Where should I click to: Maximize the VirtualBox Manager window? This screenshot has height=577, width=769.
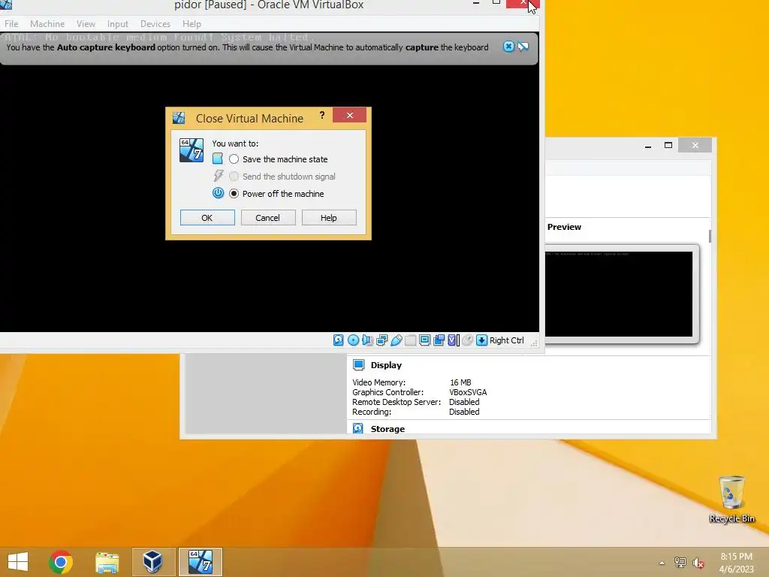668,145
